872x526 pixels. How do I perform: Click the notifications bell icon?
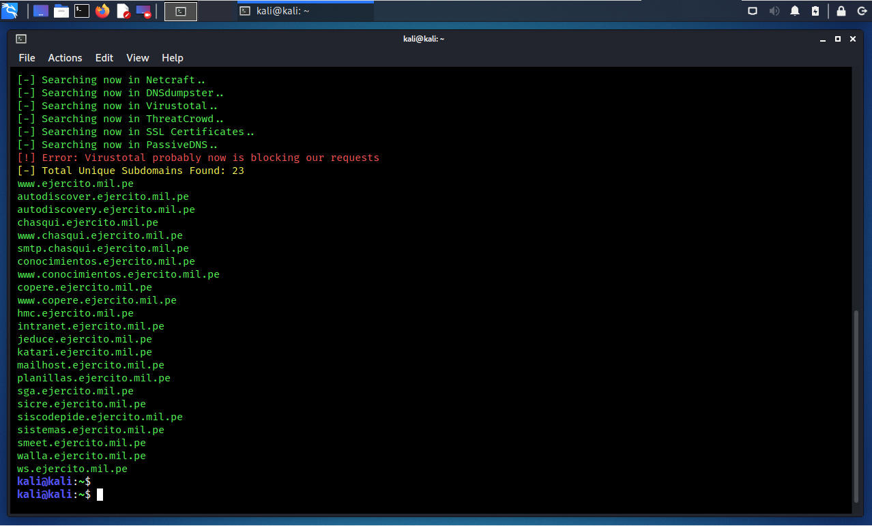click(795, 11)
